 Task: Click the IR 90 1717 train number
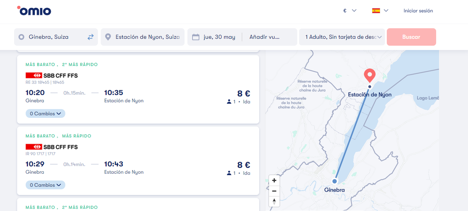tap(41, 154)
